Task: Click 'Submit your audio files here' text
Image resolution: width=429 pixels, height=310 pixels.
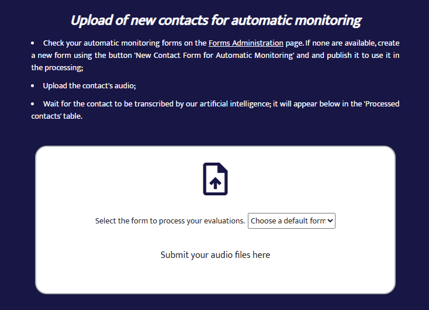Action: (215, 255)
